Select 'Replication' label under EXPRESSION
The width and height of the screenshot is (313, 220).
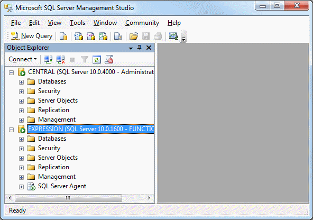(53, 167)
